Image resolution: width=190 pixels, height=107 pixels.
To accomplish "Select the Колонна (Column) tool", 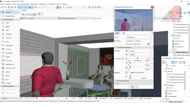I will [x=10, y=38].
